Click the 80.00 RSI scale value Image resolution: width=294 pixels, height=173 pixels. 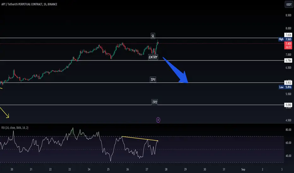pos(288,130)
